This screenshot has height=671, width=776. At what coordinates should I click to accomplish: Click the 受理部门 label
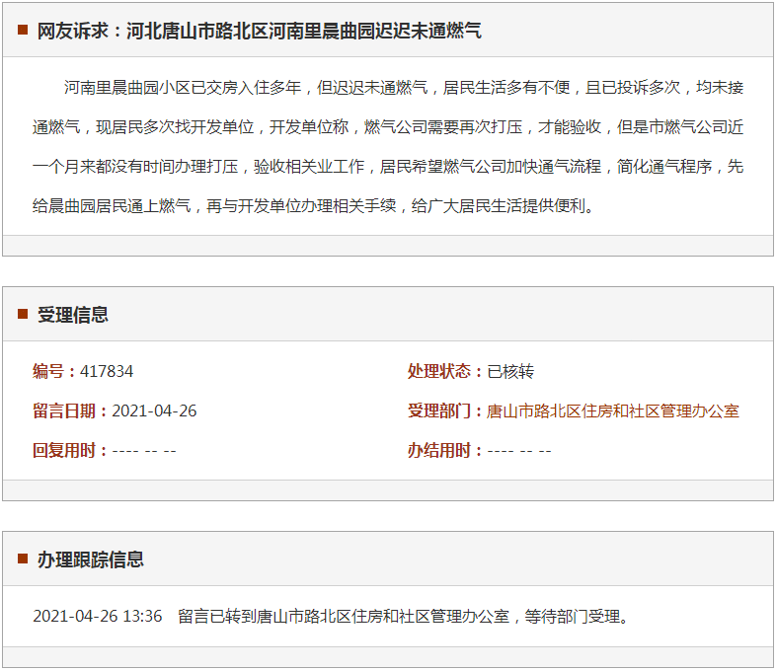coord(444,410)
